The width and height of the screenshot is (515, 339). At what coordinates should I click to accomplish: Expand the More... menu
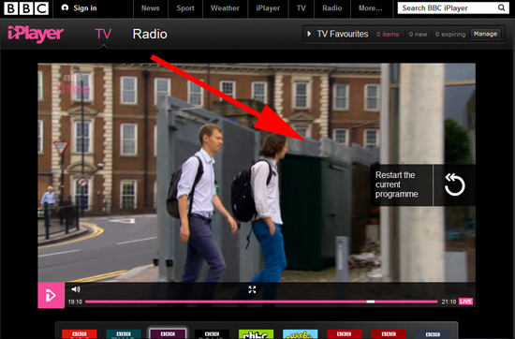point(371,8)
